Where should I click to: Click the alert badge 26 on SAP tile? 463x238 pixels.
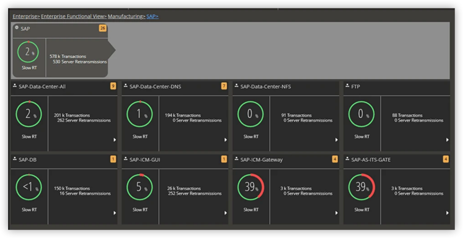click(x=102, y=28)
